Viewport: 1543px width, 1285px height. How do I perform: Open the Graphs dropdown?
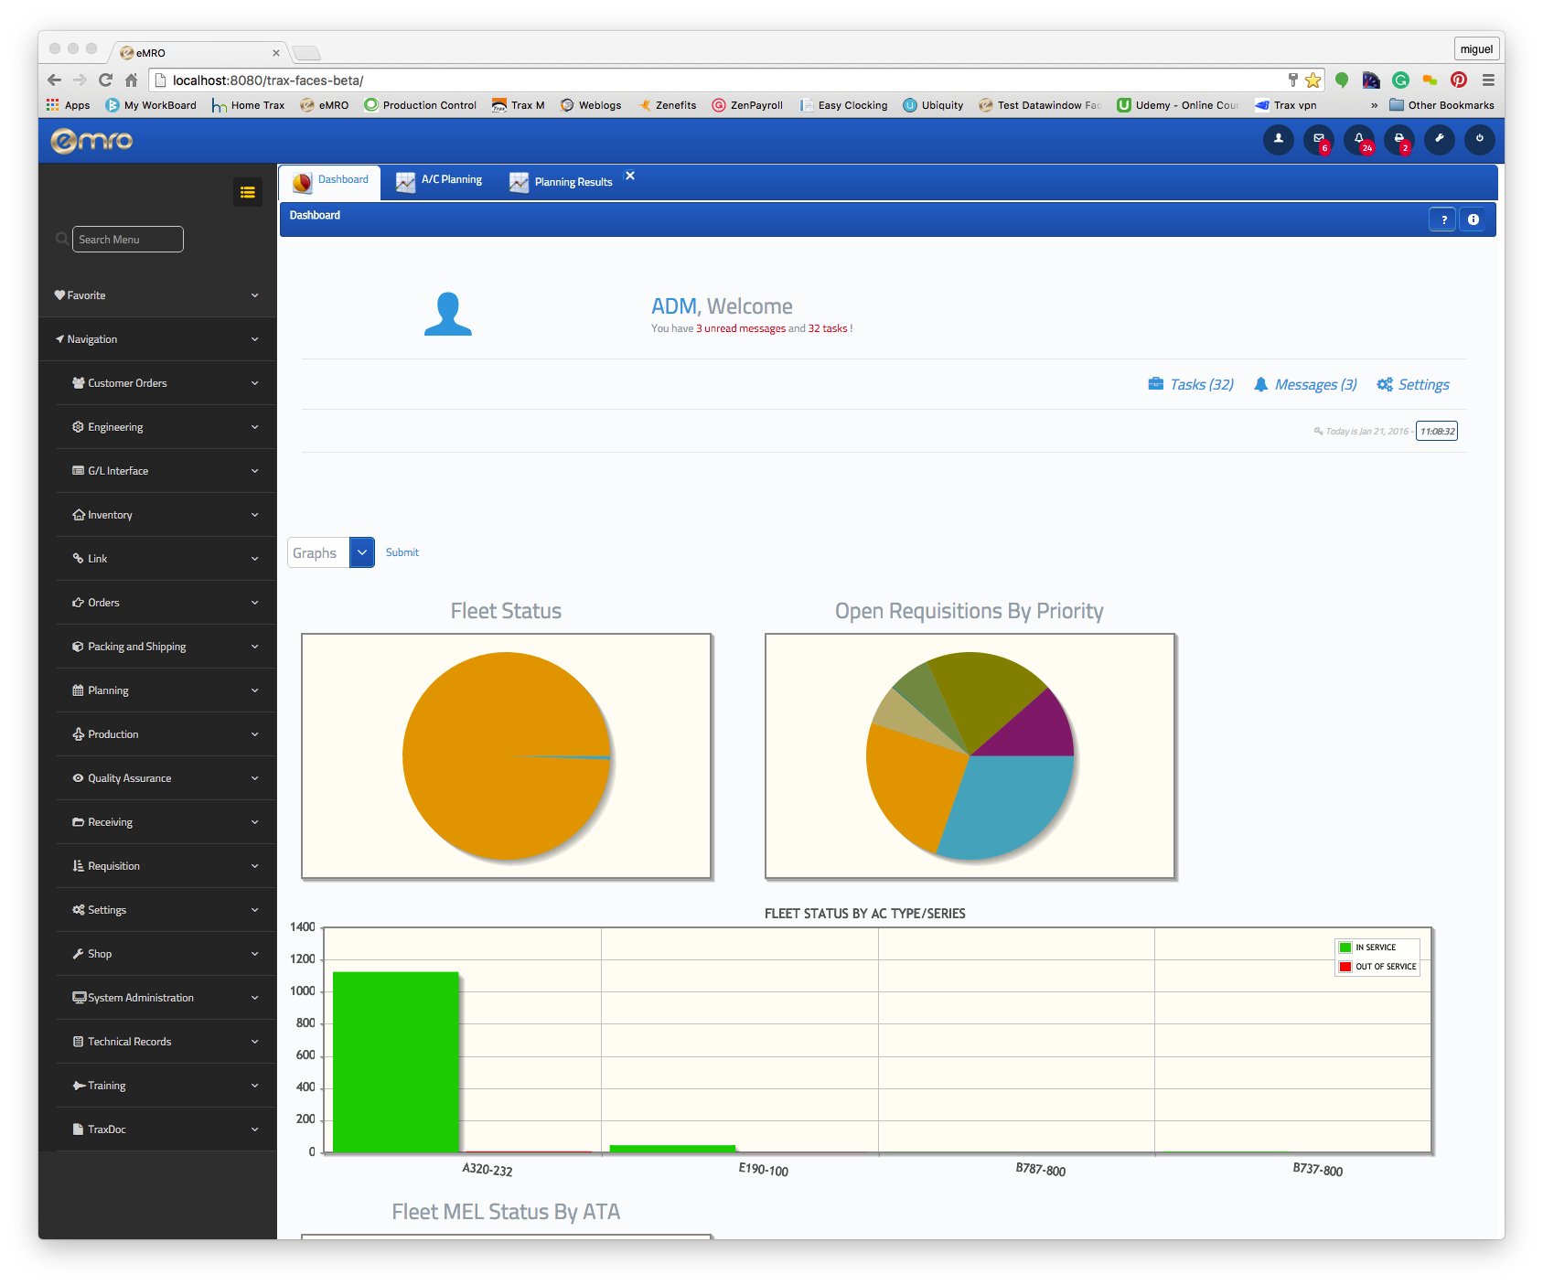tap(361, 552)
